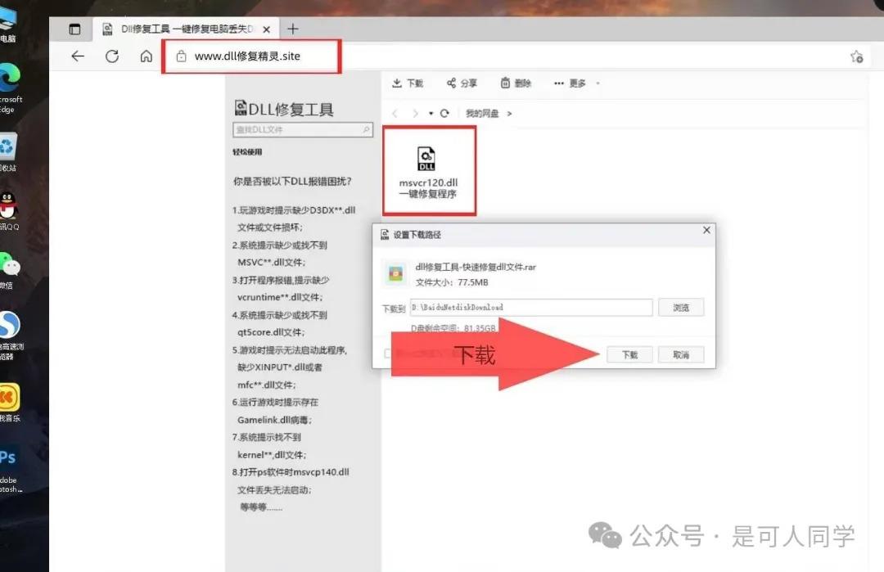The height and width of the screenshot is (572, 884).
Task: Click the favorites star in the address bar
Action: (x=856, y=56)
